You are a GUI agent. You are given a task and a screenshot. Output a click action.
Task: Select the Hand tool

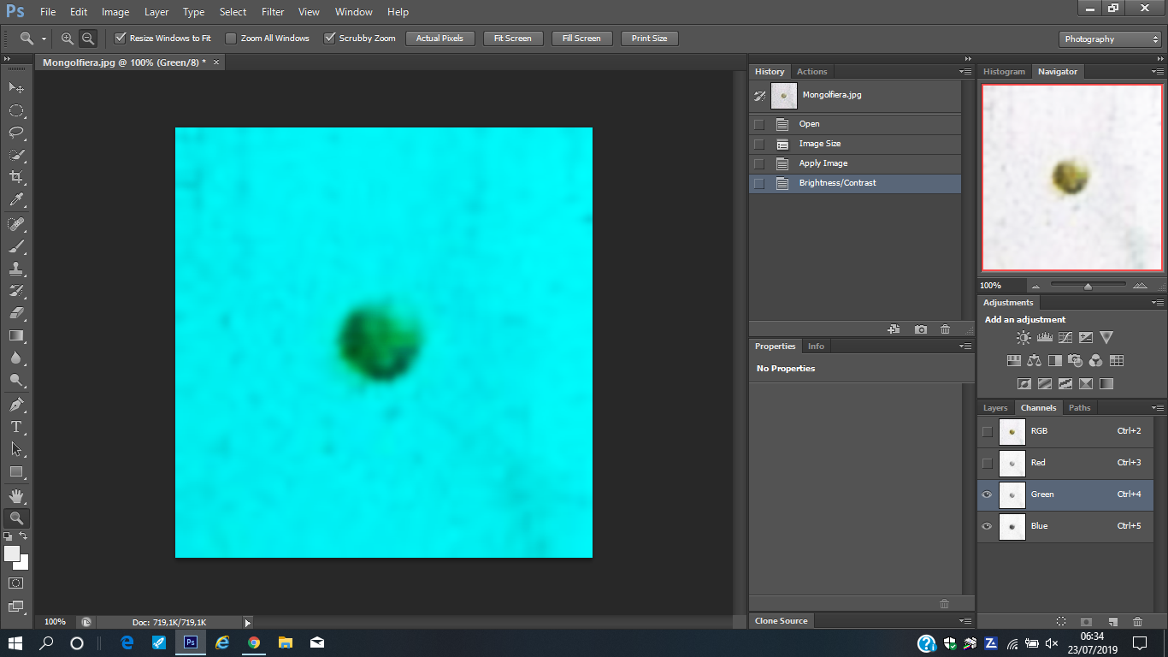point(16,495)
